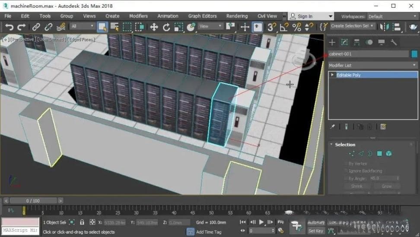Select the Vertex sub-object level icon

(x=352, y=154)
